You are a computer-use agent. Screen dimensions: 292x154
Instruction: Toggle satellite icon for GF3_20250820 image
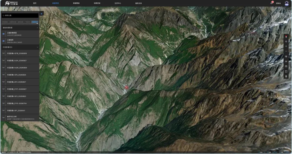tap(3, 96)
